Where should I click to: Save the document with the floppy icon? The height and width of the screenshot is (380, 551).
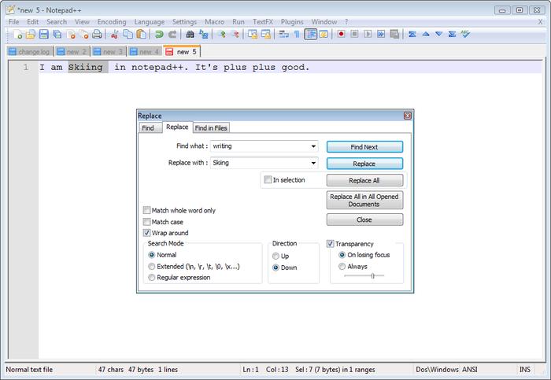(43, 34)
